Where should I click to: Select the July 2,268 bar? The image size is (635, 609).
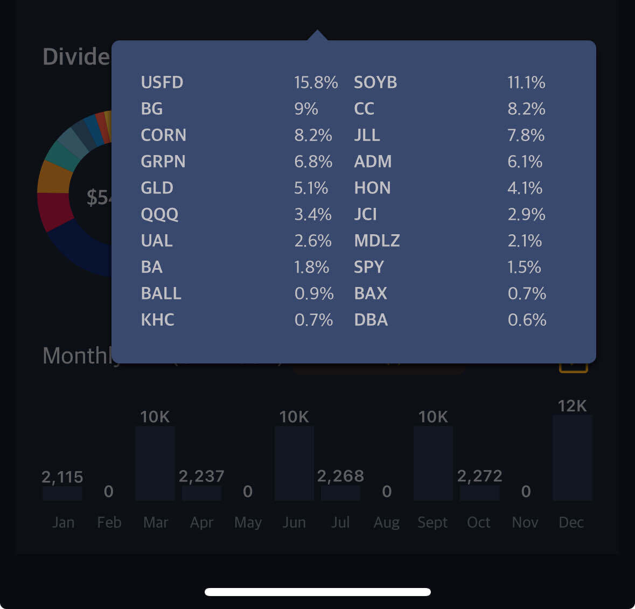[x=340, y=493]
